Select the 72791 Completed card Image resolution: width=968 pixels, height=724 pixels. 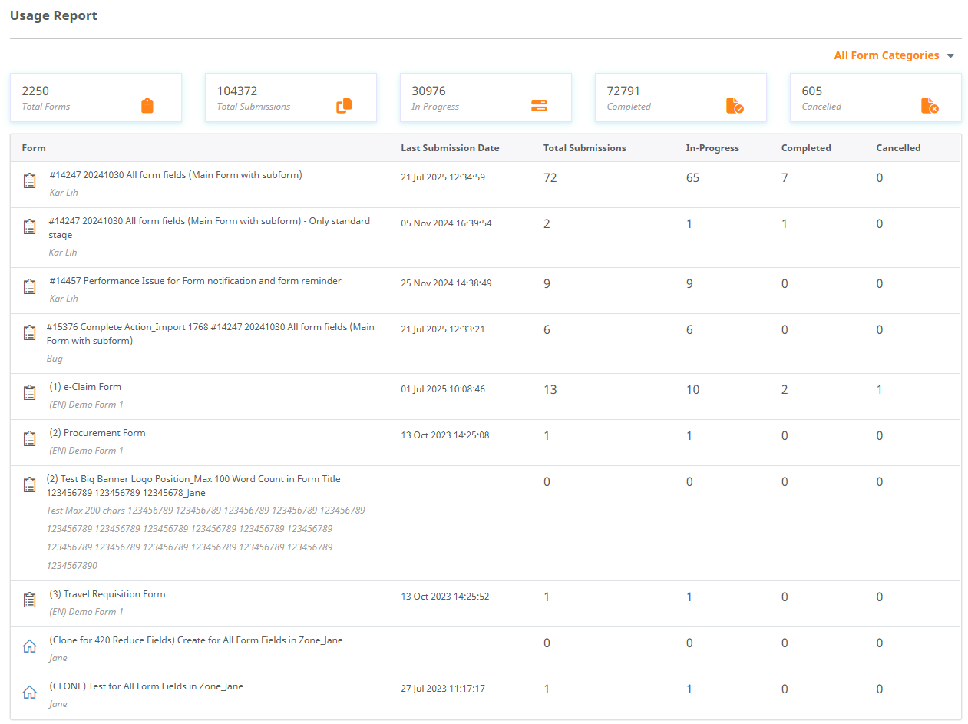tap(681, 98)
